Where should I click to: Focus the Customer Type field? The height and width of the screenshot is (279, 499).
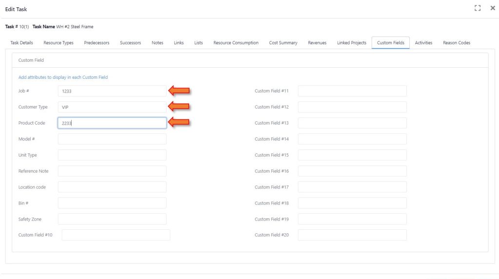112,107
